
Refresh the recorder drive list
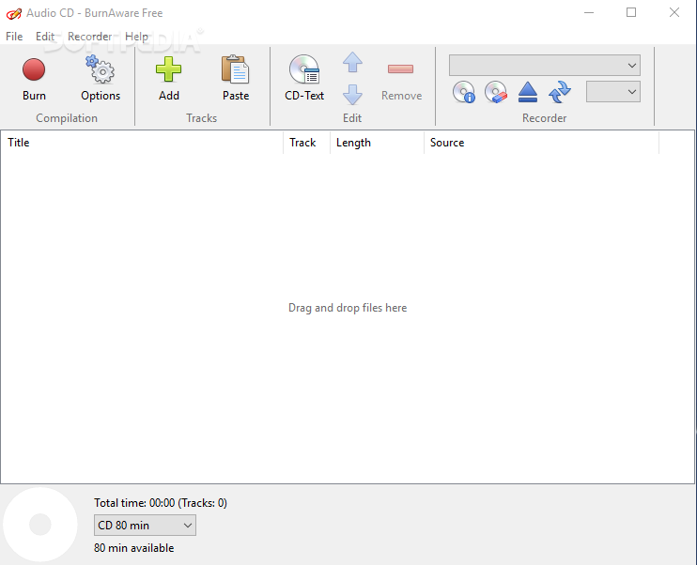560,92
